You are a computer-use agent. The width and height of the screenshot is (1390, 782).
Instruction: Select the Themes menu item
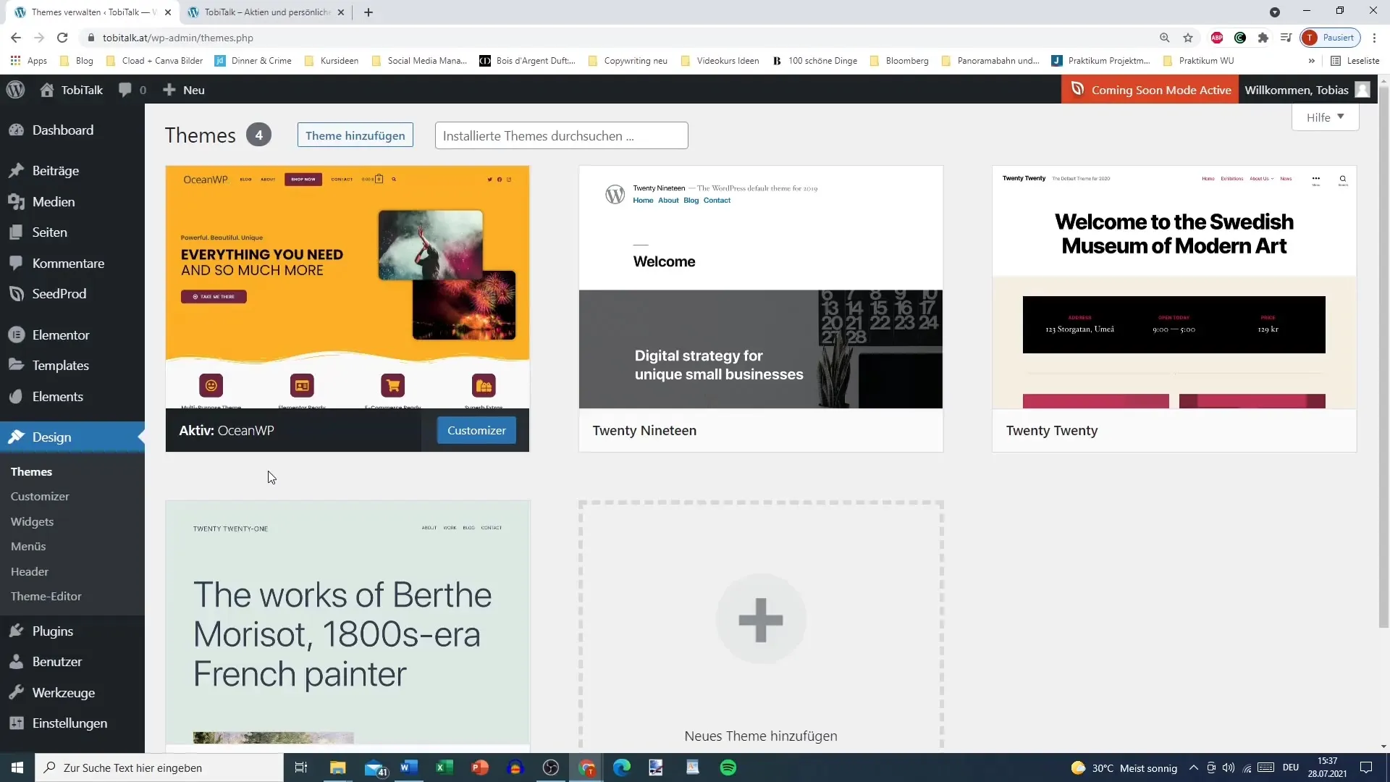32,471
